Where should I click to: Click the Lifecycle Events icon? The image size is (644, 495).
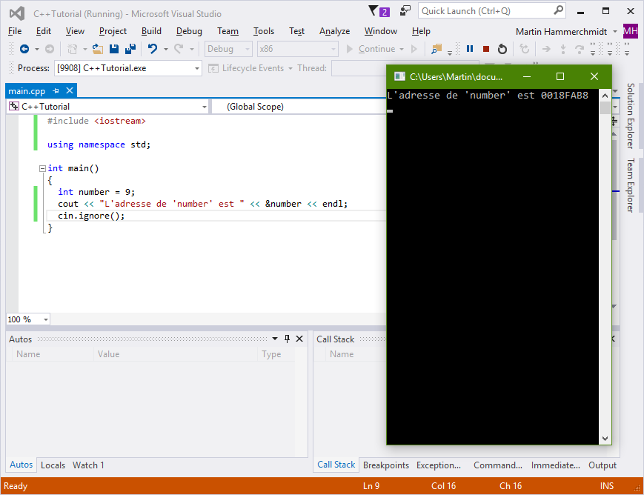213,68
